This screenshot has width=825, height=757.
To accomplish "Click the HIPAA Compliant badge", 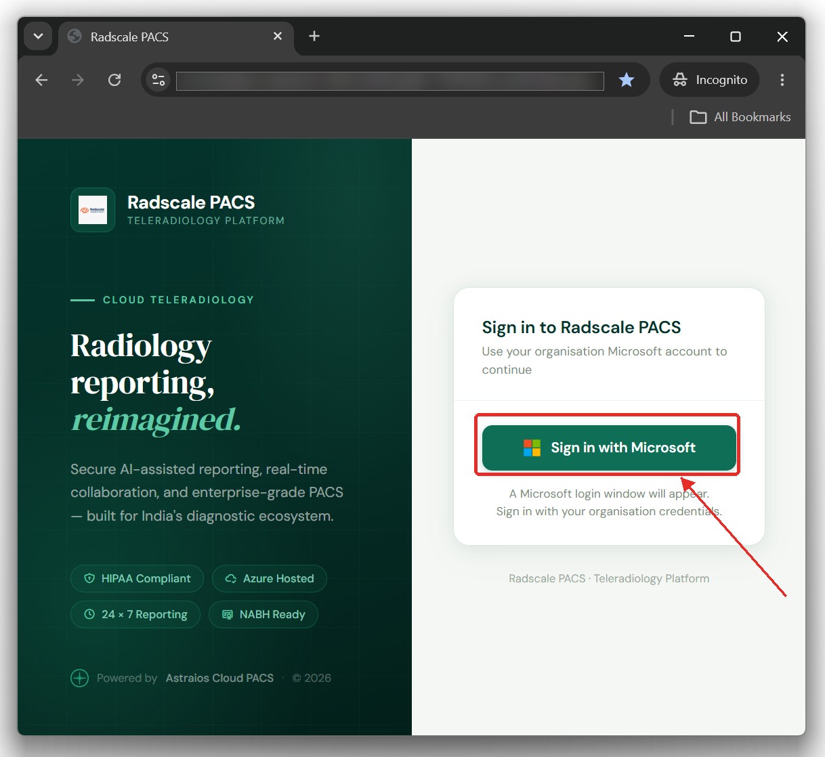I will (137, 578).
